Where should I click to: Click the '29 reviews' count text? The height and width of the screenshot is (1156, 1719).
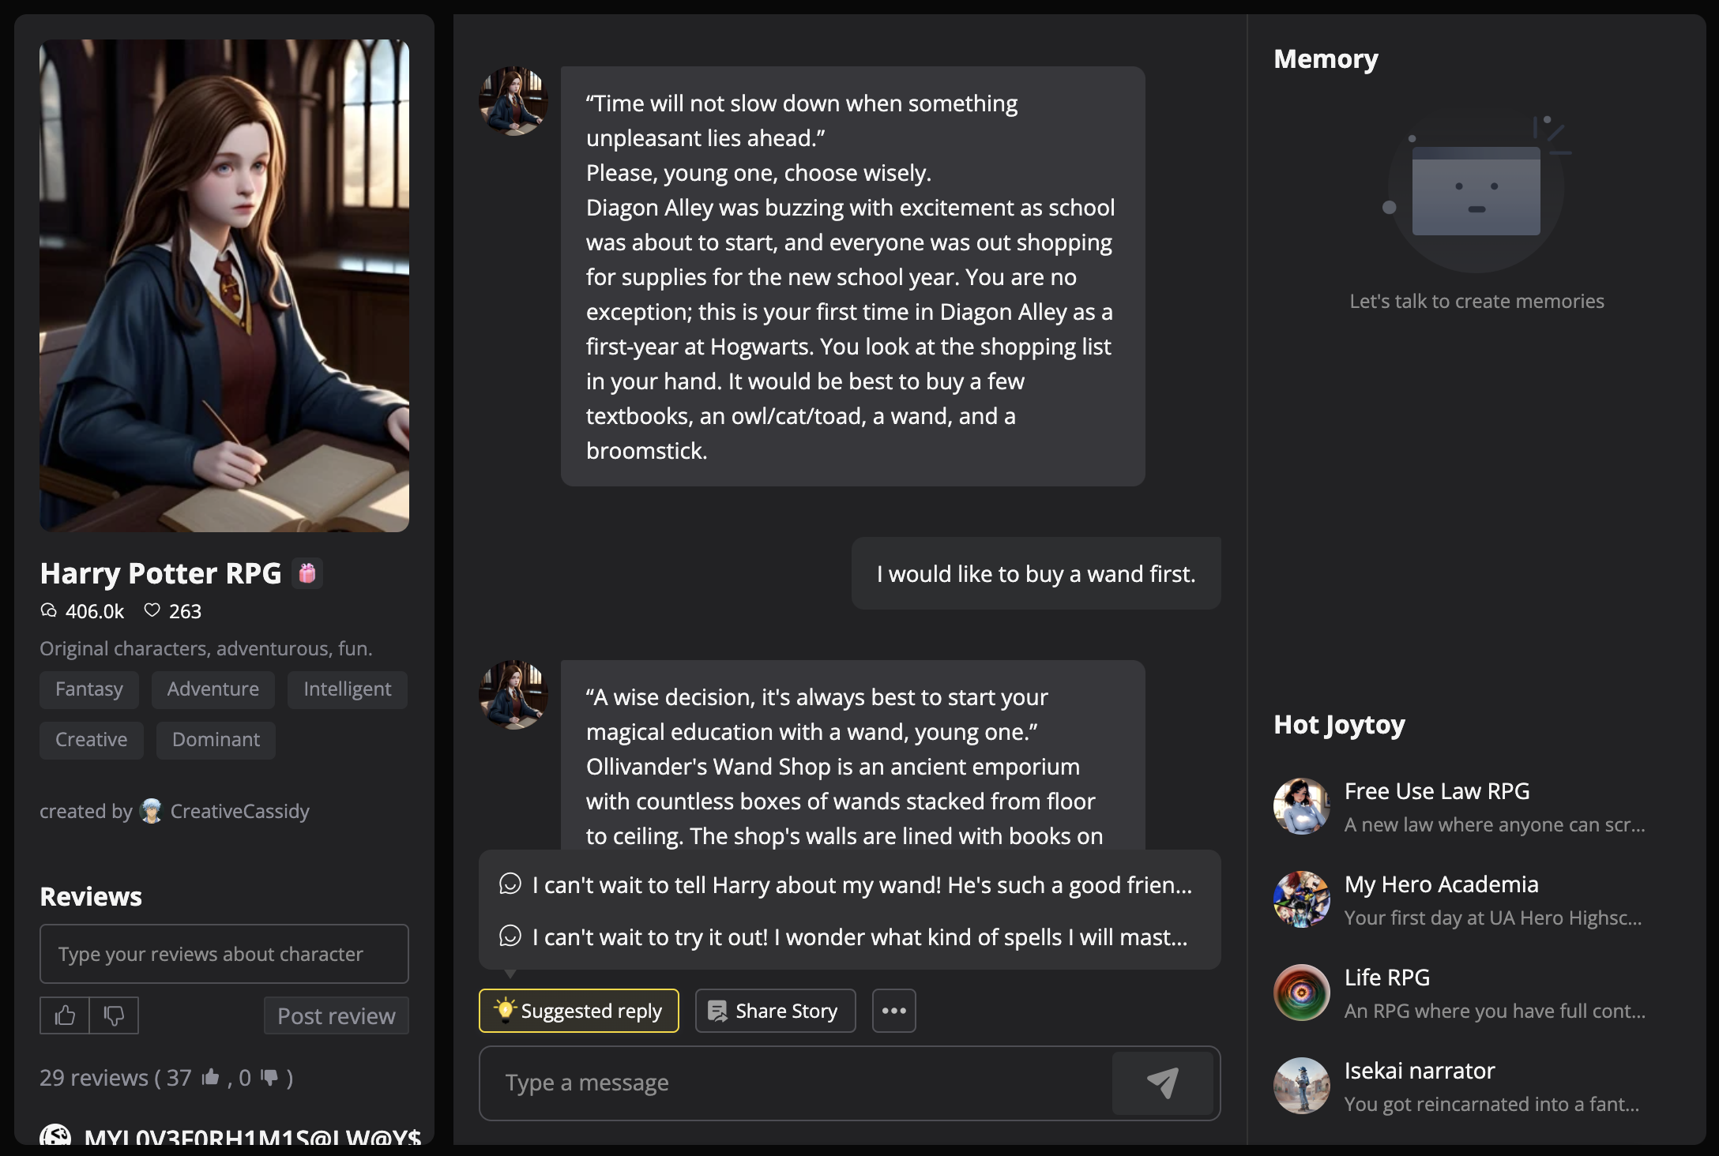pos(94,1078)
